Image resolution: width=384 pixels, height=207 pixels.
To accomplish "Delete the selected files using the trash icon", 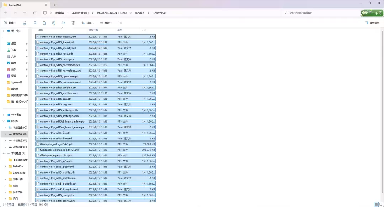I will [73, 23].
